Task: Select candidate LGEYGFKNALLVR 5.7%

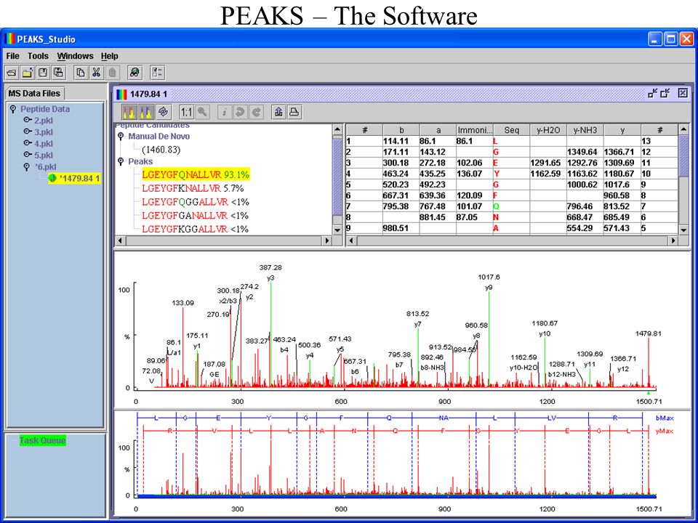Action: pos(193,188)
